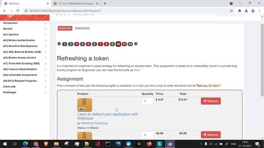
Task: Jump to lesson page 8
Action: point(106,44)
